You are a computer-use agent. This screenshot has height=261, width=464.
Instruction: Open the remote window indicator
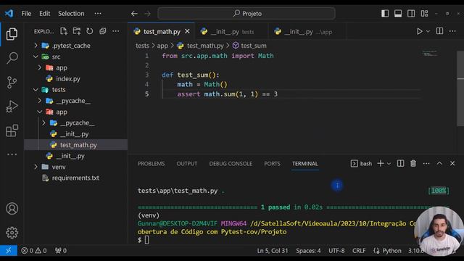tap(8, 251)
